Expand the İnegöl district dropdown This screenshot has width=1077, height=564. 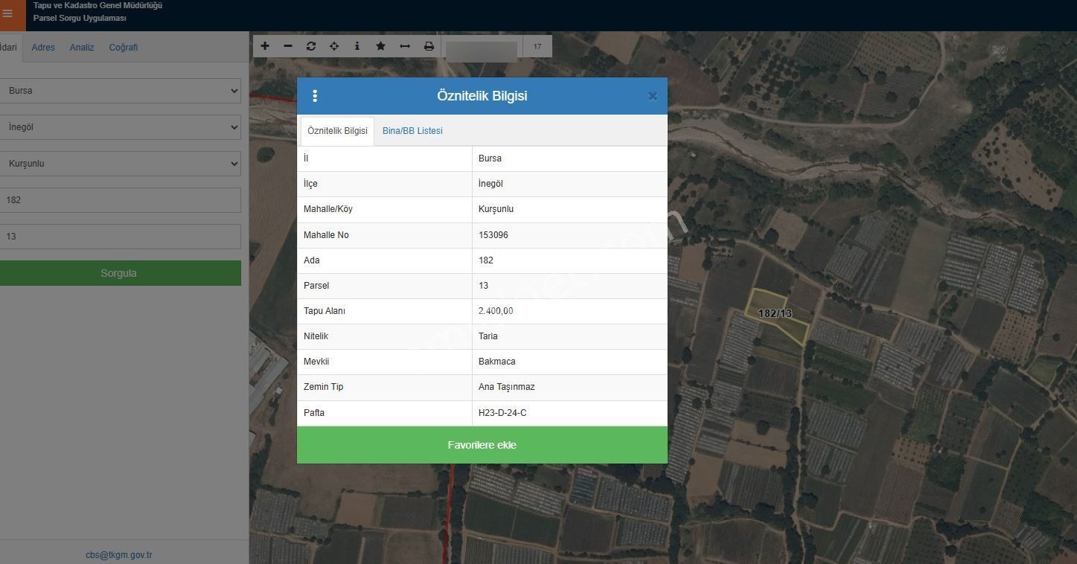click(x=121, y=127)
